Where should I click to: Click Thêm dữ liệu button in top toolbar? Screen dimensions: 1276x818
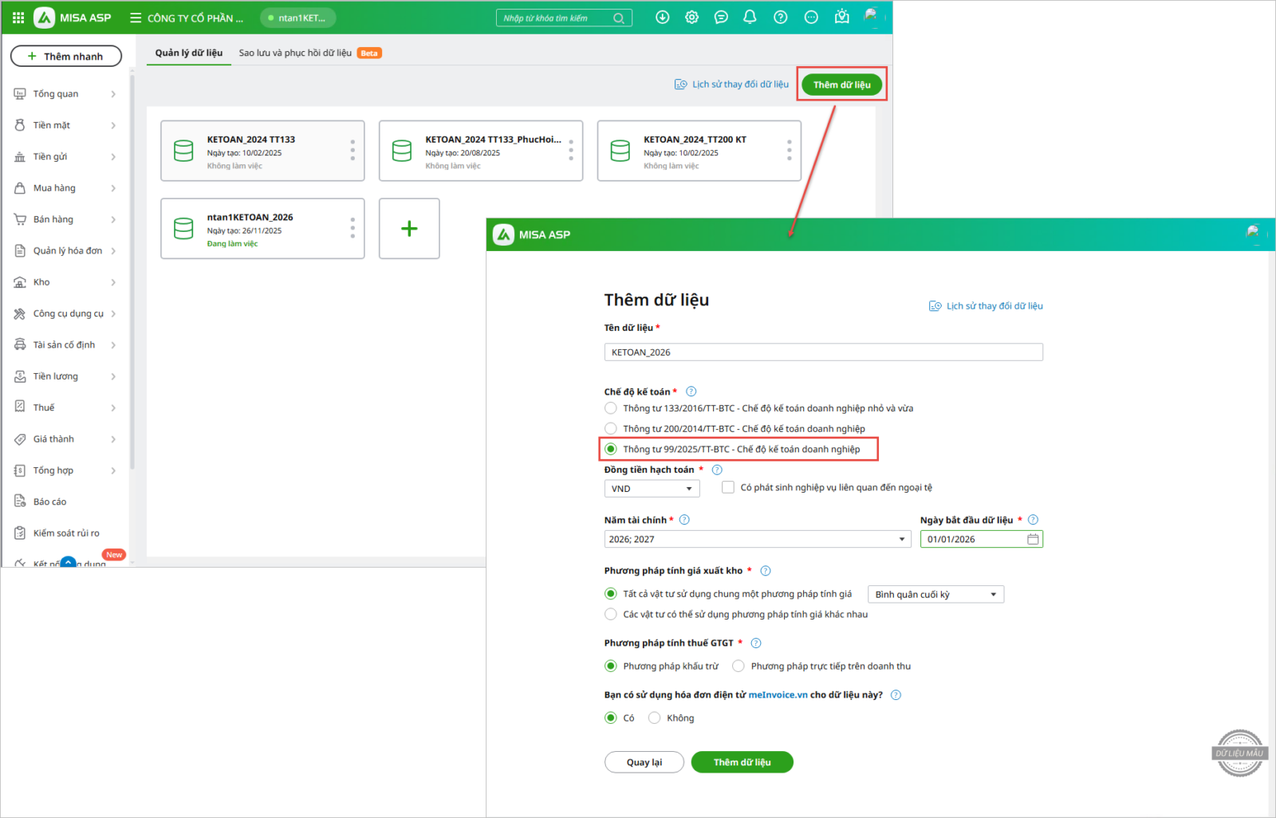842,85
